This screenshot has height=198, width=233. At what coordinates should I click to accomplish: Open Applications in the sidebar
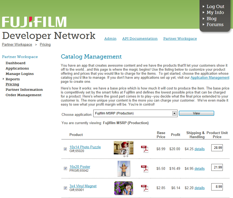(17, 68)
